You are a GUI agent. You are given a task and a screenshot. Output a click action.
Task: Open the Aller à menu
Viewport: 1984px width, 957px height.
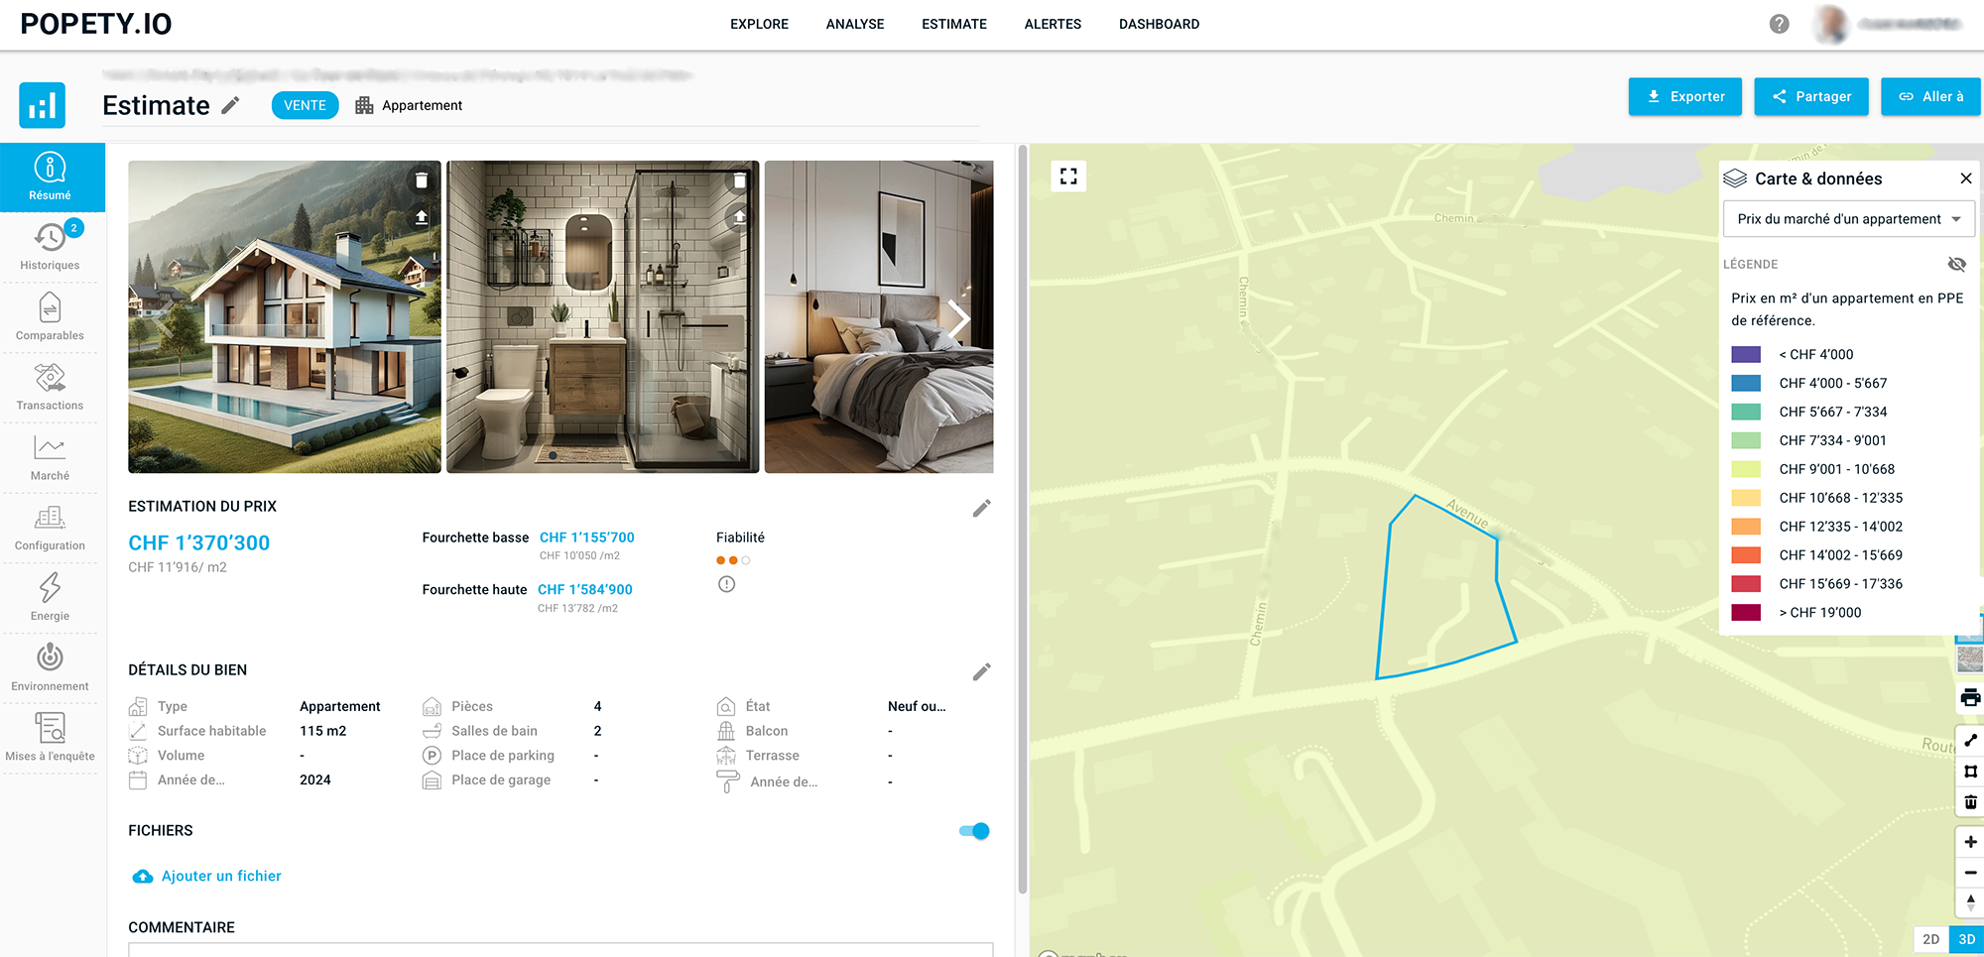1930,96
